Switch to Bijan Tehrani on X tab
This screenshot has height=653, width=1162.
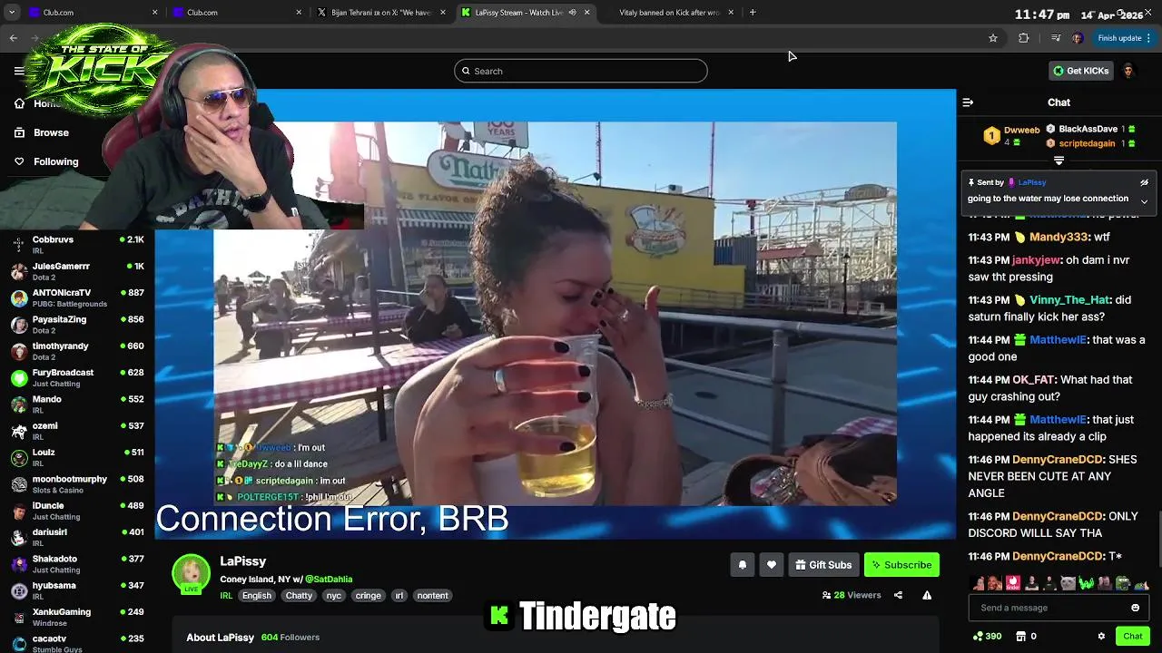pyautogui.click(x=381, y=13)
